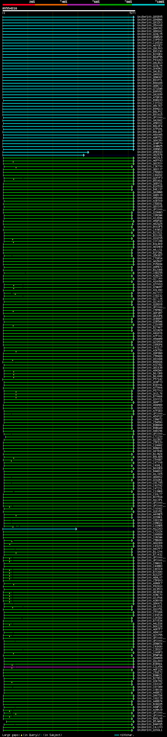Select hit label UniRef100_Q8H162
The image size is (167, 737).
tap(150, 31)
